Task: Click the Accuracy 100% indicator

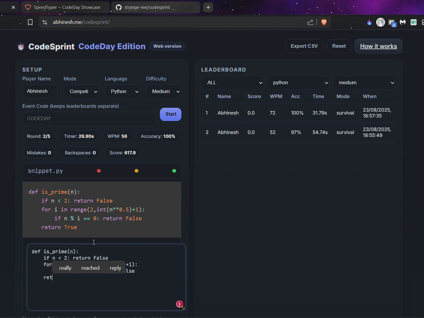Action: [158, 136]
